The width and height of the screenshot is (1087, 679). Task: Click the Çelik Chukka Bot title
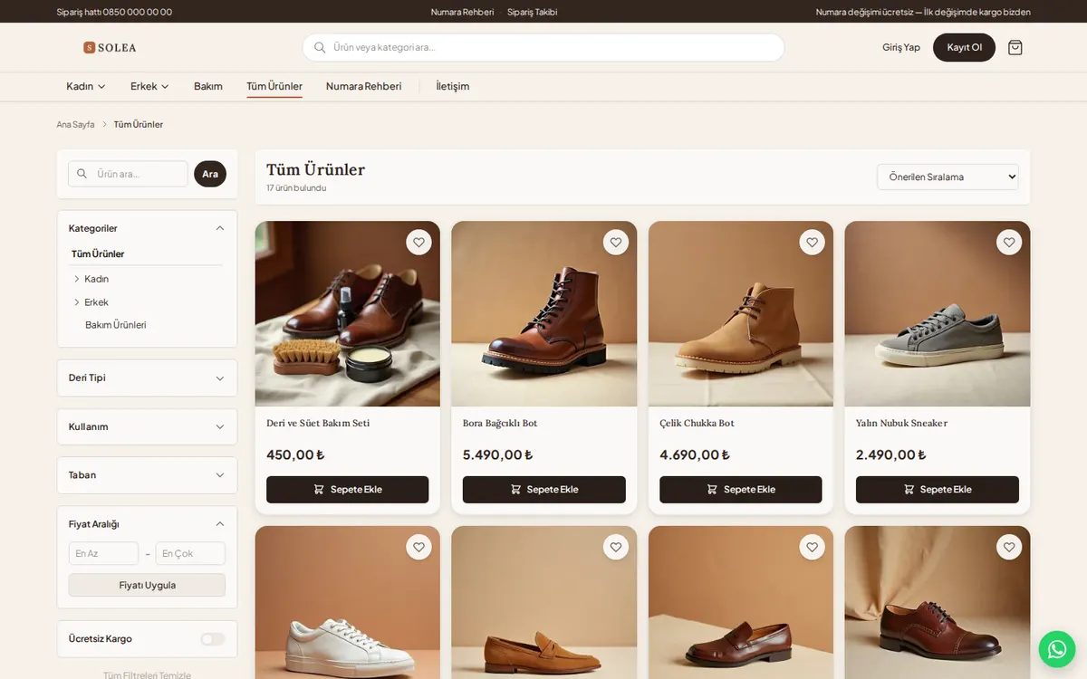(x=697, y=423)
